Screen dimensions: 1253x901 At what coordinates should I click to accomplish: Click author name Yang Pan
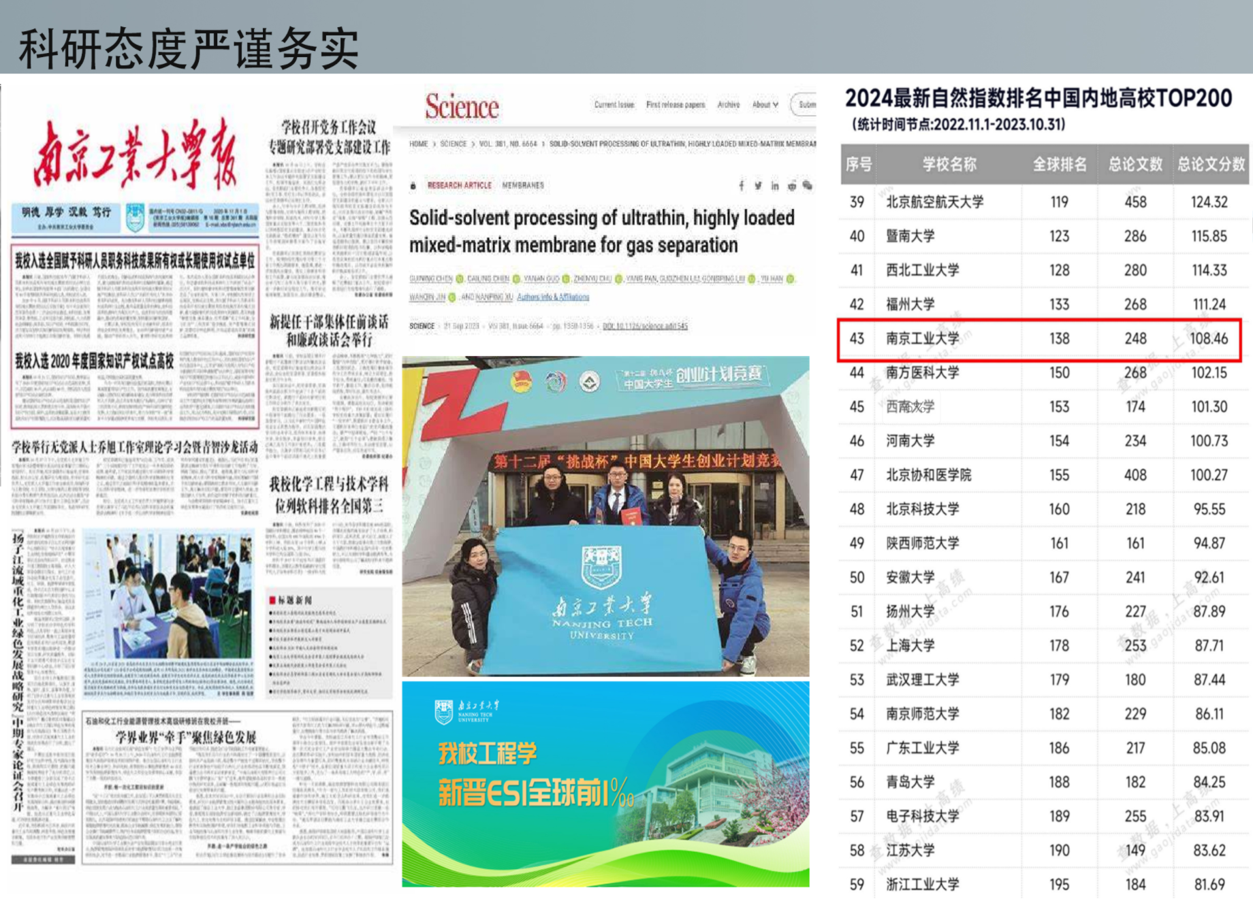(641, 279)
